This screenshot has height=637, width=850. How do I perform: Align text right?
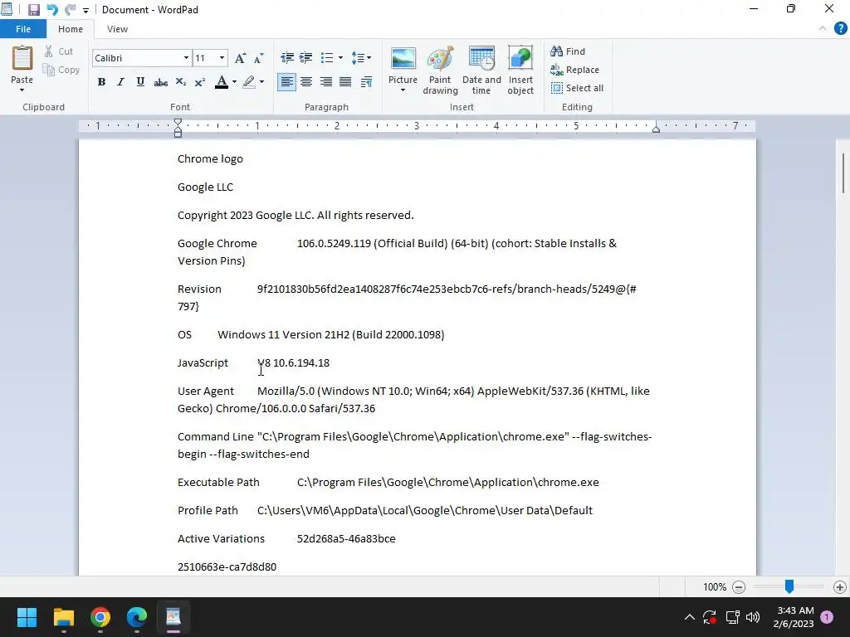(x=325, y=82)
